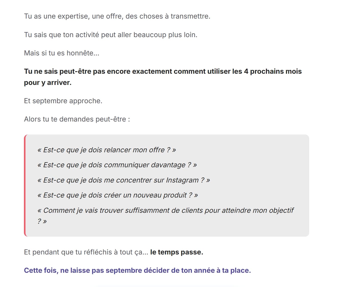This screenshot has height=287, width=338.
Task: Click the bold "Tu ne sais peut-être pas encore" paragraph
Action: tap(163, 77)
